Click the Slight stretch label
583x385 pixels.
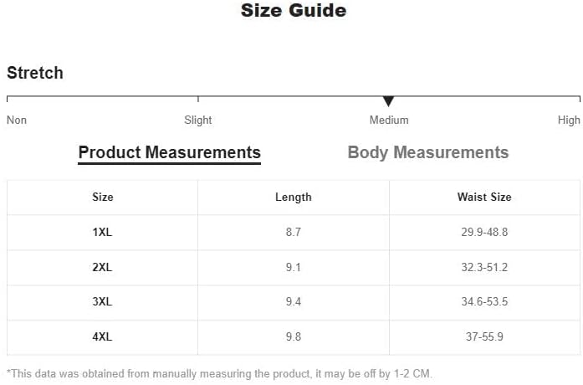click(x=197, y=121)
